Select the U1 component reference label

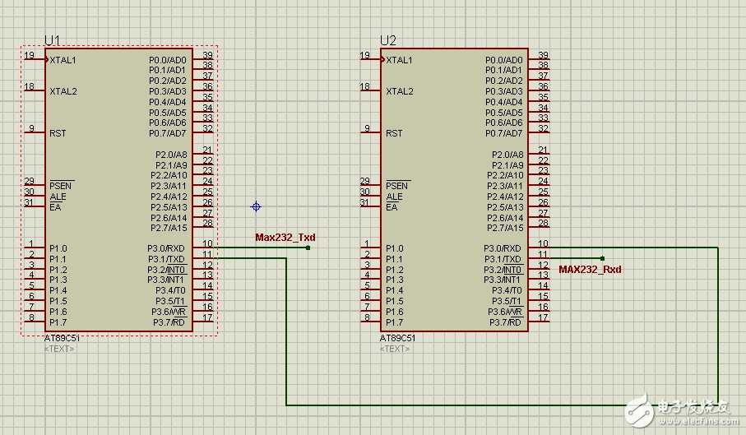52,40
